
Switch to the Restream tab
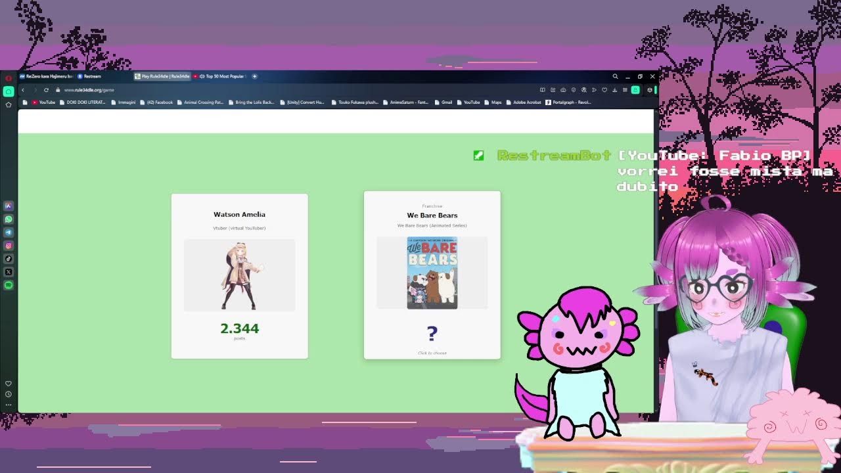(89, 76)
